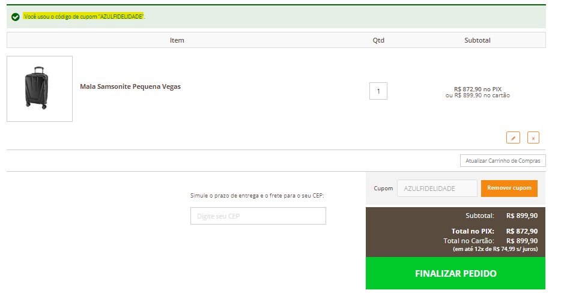Click the green checkmark success icon
Image resolution: width=564 pixels, height=293 pixels.
coord(15,17)
